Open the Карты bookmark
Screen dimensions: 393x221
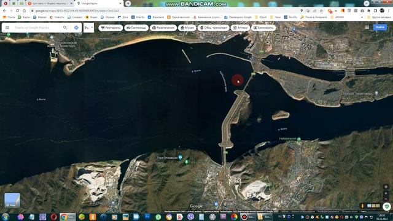click(24, 17)
